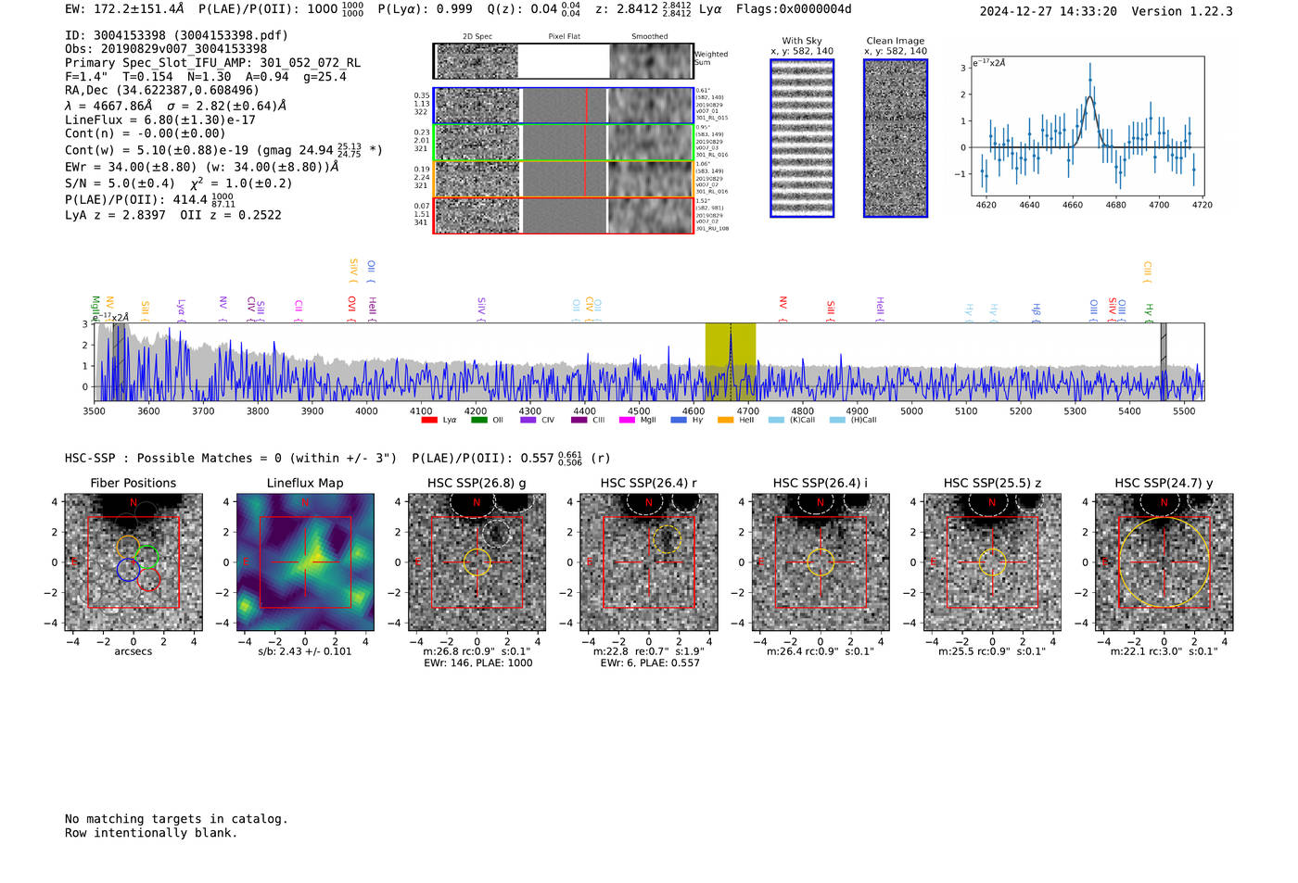Click the S/N = 5.0(±0.4) text

[x=120, y=183]
